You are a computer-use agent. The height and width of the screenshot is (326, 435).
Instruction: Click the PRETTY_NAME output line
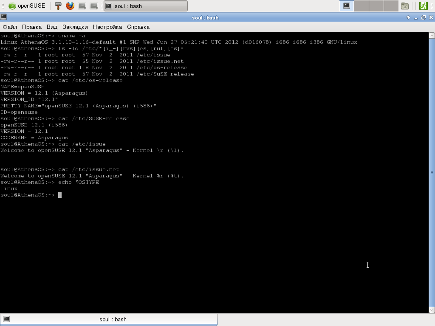click(78, 106)
